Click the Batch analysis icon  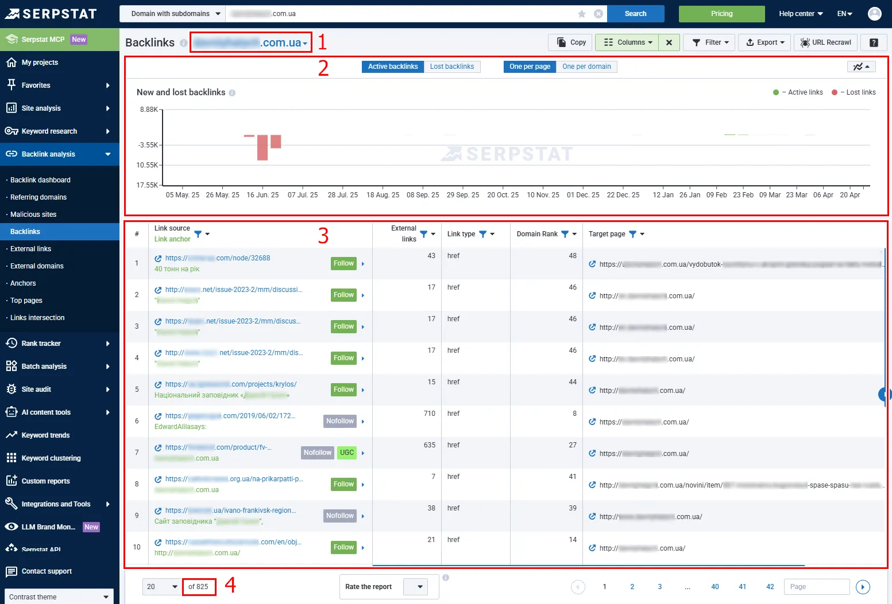tap(11, 366)
